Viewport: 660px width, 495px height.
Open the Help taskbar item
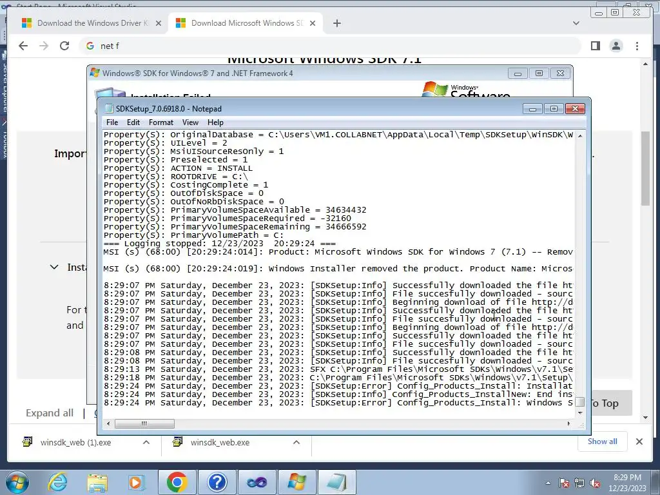(x=217, y=482)
